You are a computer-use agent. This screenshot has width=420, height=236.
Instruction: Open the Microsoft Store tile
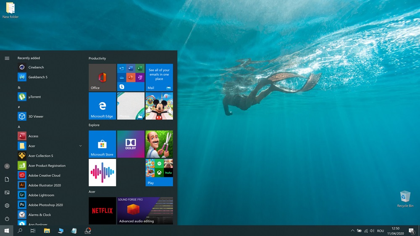click(x=102, y=144)
